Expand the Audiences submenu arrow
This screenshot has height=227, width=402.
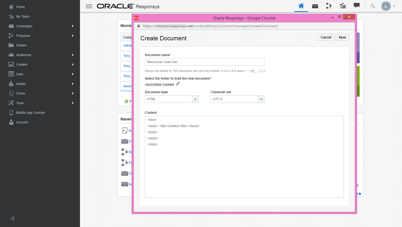73,55
